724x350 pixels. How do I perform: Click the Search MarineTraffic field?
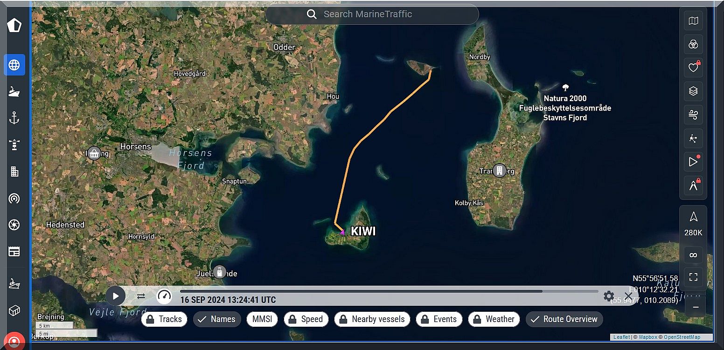[372, 14]
